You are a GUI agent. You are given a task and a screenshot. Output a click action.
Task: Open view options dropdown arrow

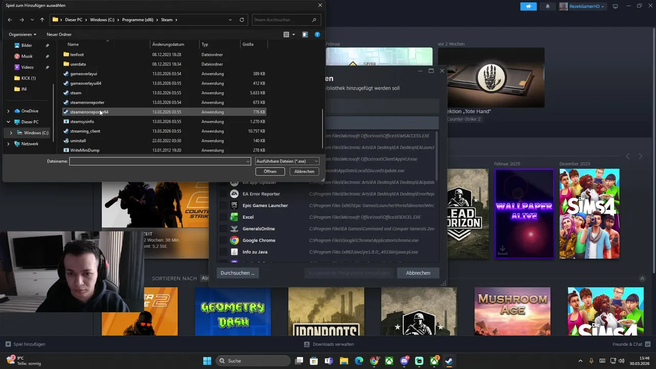294,34
